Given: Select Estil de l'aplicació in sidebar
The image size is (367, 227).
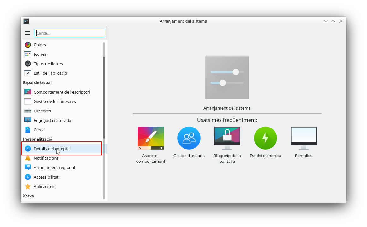Looking at the screenshot, I should [x=50, y=73].
